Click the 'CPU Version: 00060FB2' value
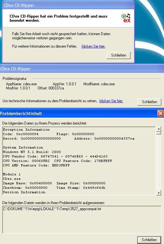The height and width of the screenshot is (244, 164). point(26,161)
